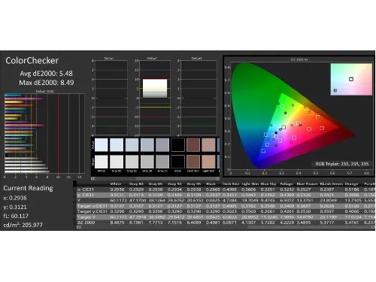This screenshot has height=282, width=376.
Task: Select the Blue Sky column header
Action: click(268, 184)
